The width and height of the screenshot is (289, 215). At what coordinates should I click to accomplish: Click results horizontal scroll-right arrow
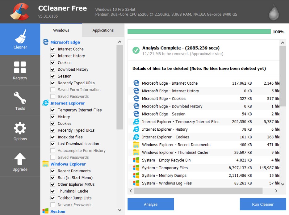276,191
